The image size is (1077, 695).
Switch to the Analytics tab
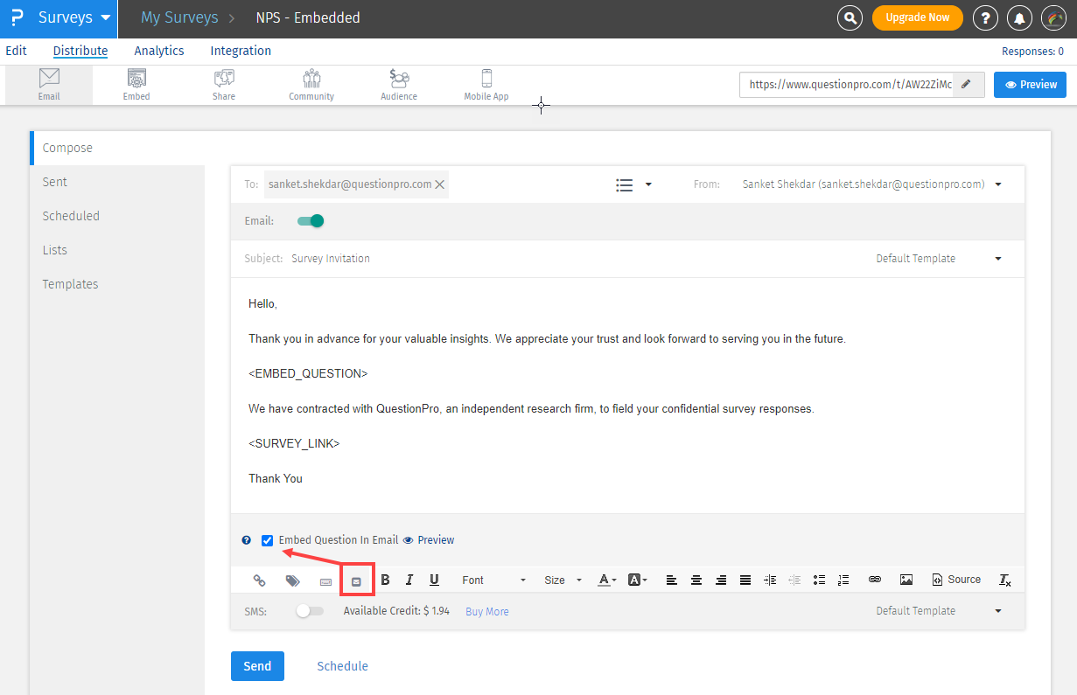(159, 51)
